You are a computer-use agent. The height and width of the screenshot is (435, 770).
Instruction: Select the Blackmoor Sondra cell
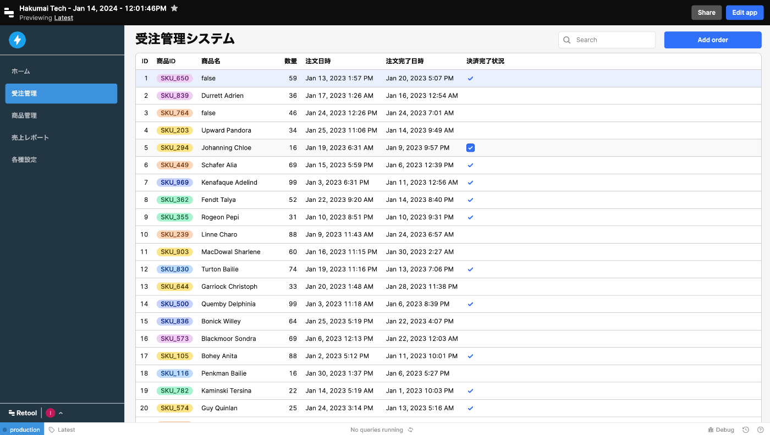228,338
